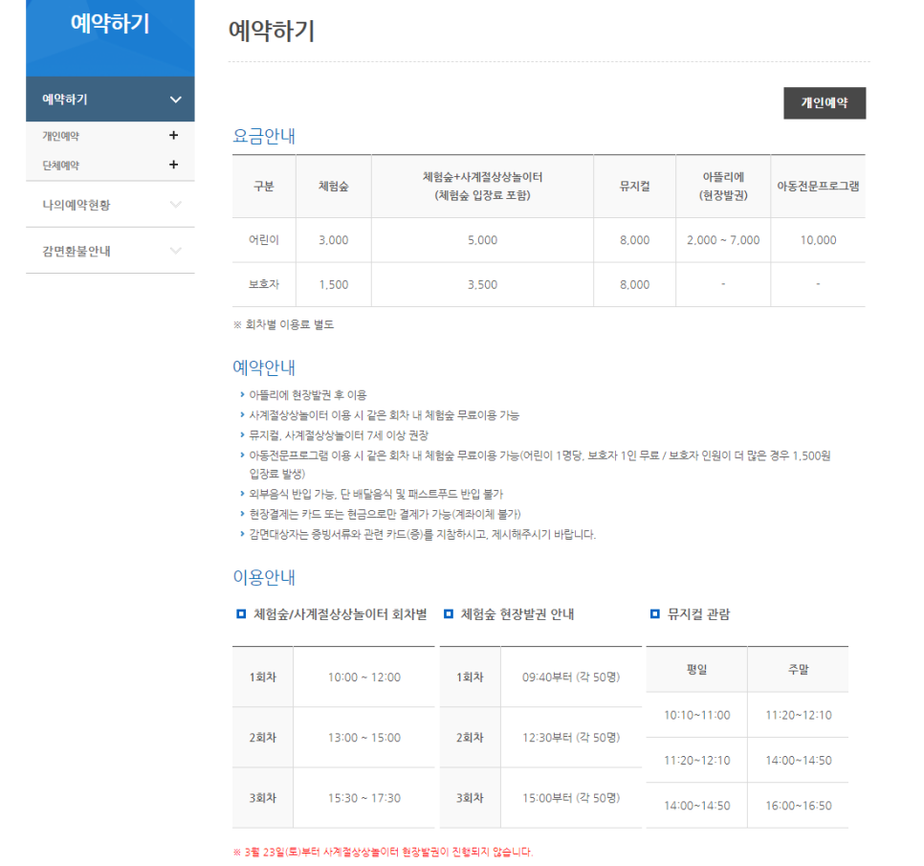The image size is (924, 866).
Task: Select 체험숲 column header
Action: [334, 187]
